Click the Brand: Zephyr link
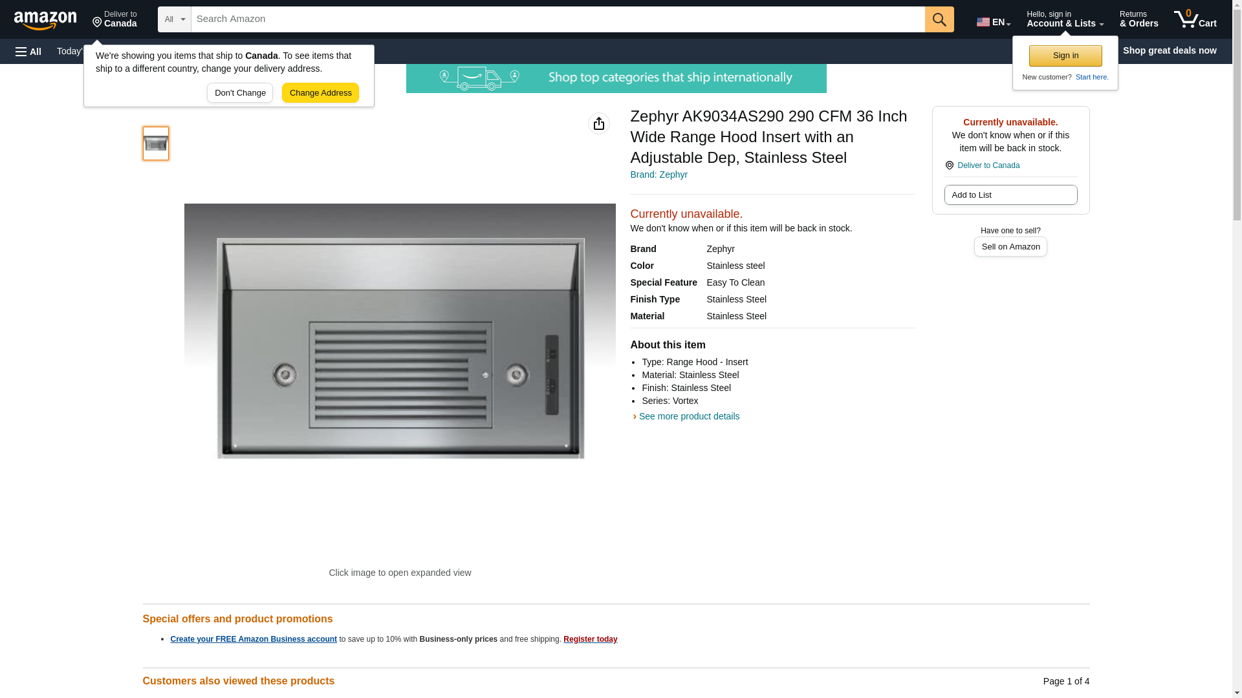The width and height of the screenshot is (1242, 698). pyautogui.click(x=659, y=174)
